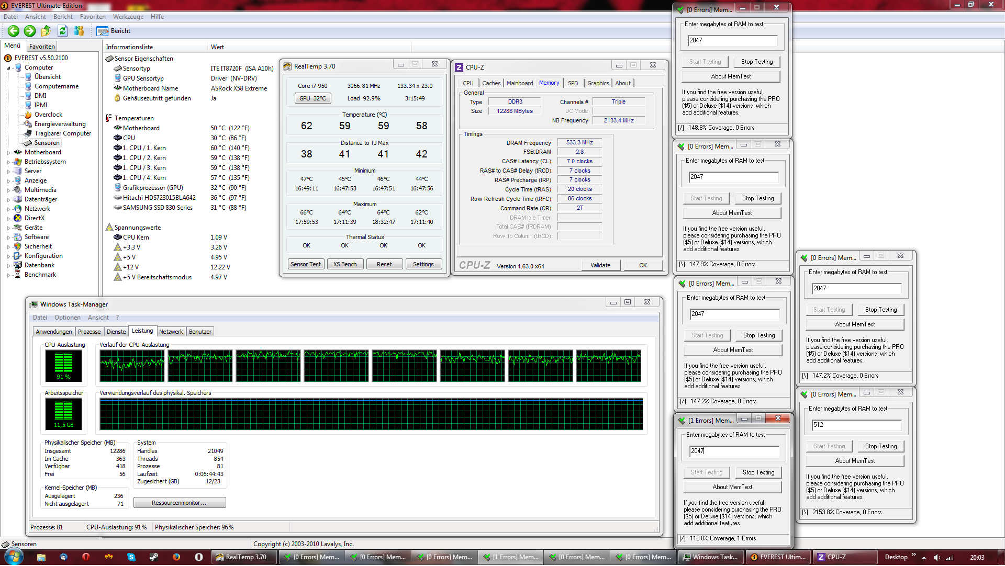Expand the Netzwerk tree node
Screen dimensions: 1005x566
(8, 209)
